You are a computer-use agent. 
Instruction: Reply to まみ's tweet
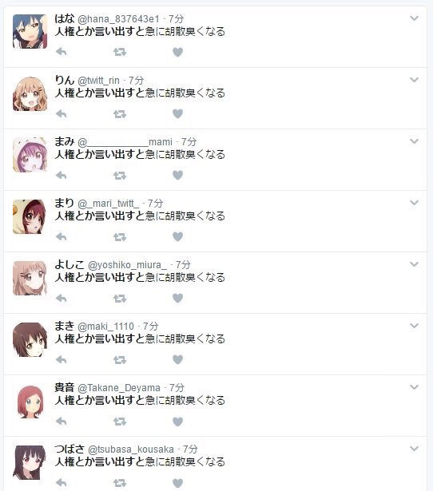click(x=62, y=175)
